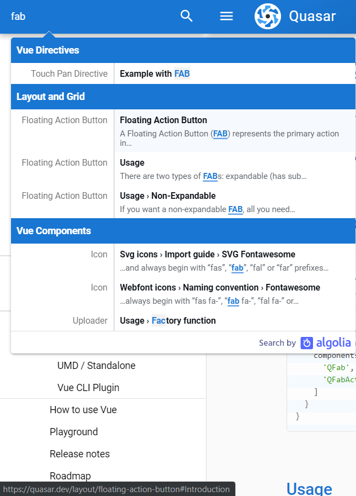This screenshot has width=356, height=496.
Task: Click the search magnifier icon in header
Action: pos(186,16)
